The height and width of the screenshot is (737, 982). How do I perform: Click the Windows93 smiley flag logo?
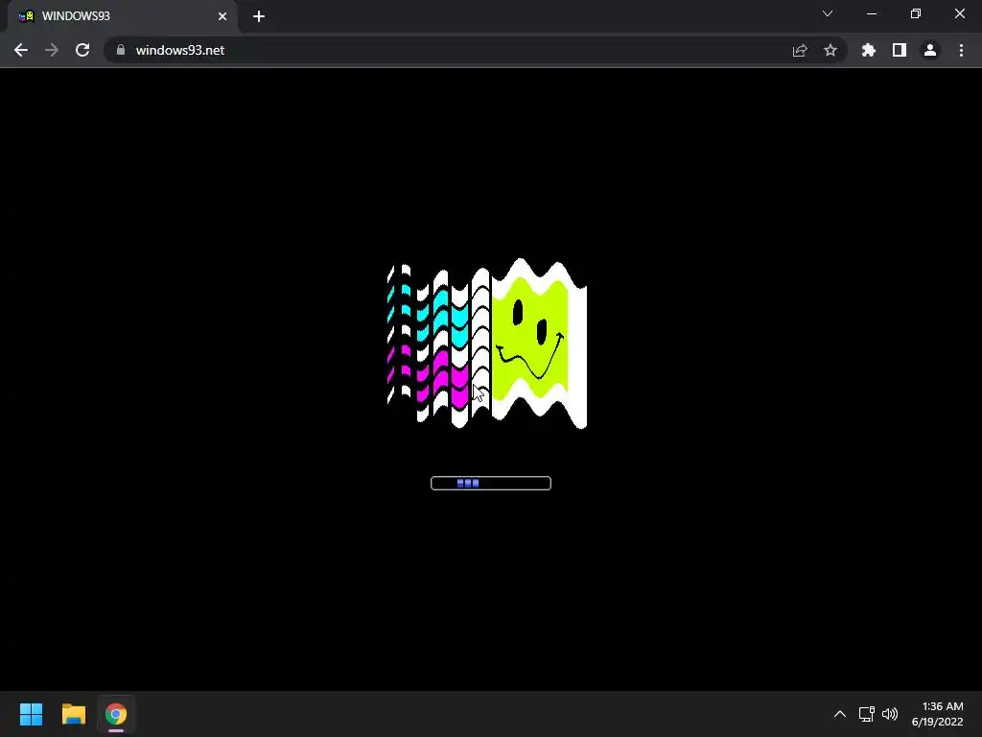coord(486,344)
